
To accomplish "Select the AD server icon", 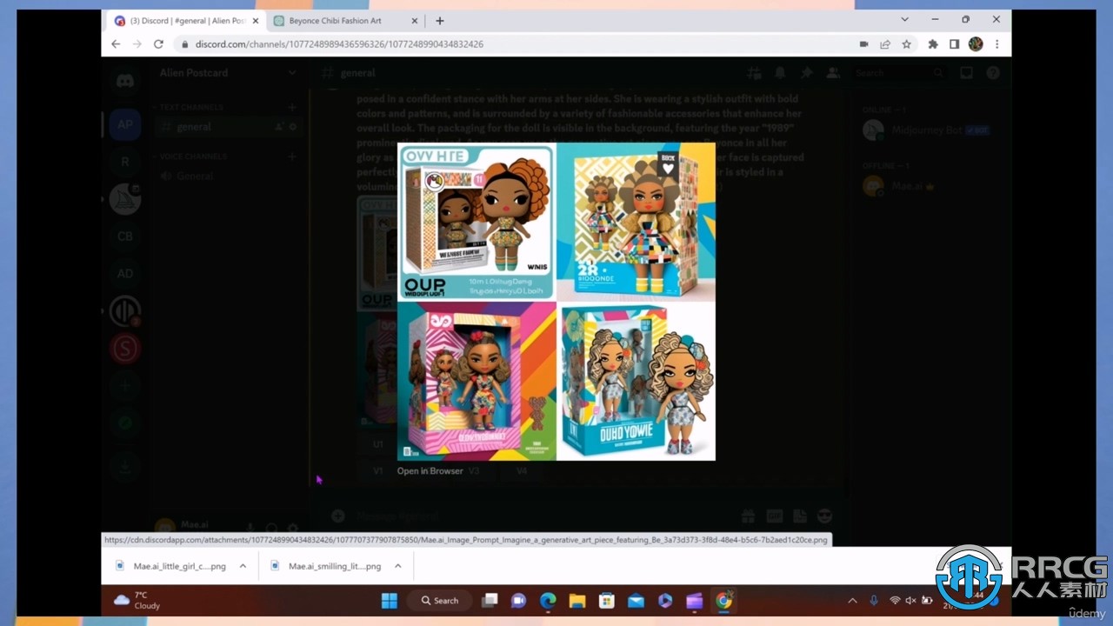I will [125, 274].
